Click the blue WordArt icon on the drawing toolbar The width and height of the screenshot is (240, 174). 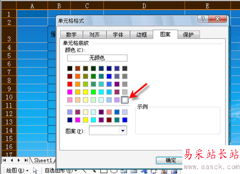[x=144, y=171]
